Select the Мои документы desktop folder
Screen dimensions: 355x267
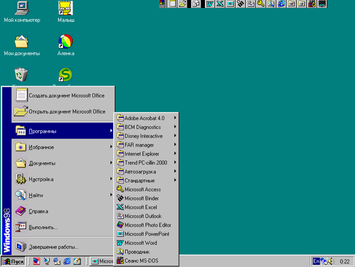[x=22, y=45]
